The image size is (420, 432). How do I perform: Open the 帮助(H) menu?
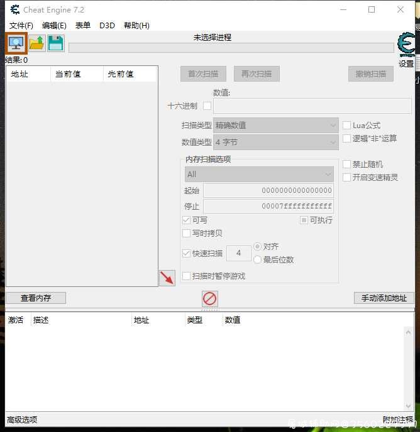[x=136, y=26]
